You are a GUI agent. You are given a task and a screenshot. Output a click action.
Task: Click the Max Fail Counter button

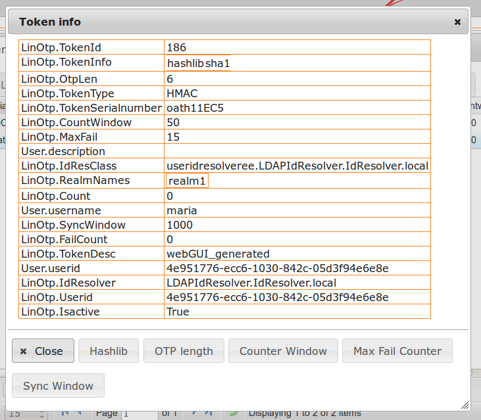point(397,351)
